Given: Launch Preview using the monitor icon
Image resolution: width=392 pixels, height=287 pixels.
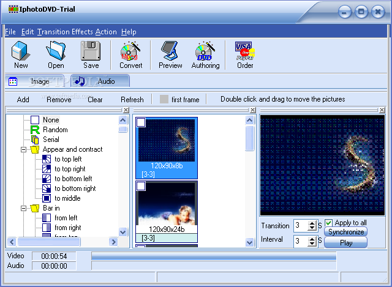Looking at the screenshot, I should point(170,51).
